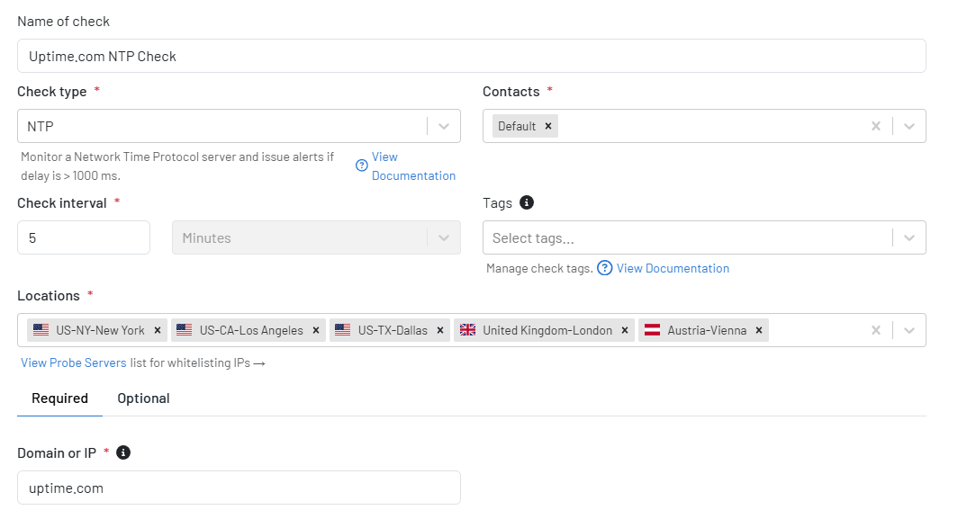Image resolution: width=976 pixels, height=519 pixels.
Task: Clear all selected contacts
Action: tap(876, 126)
